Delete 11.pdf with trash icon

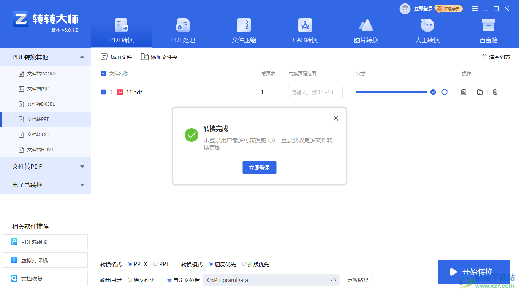point(495,92)
